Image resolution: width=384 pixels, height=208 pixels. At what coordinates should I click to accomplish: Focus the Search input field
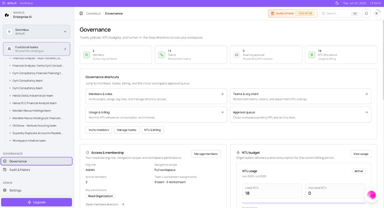[339, 14]
